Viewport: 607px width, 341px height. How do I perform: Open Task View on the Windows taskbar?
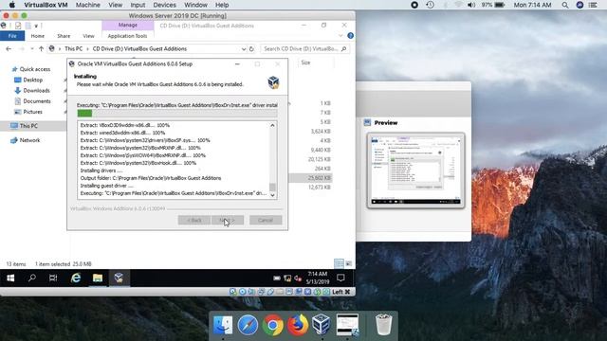pos(53,278)
